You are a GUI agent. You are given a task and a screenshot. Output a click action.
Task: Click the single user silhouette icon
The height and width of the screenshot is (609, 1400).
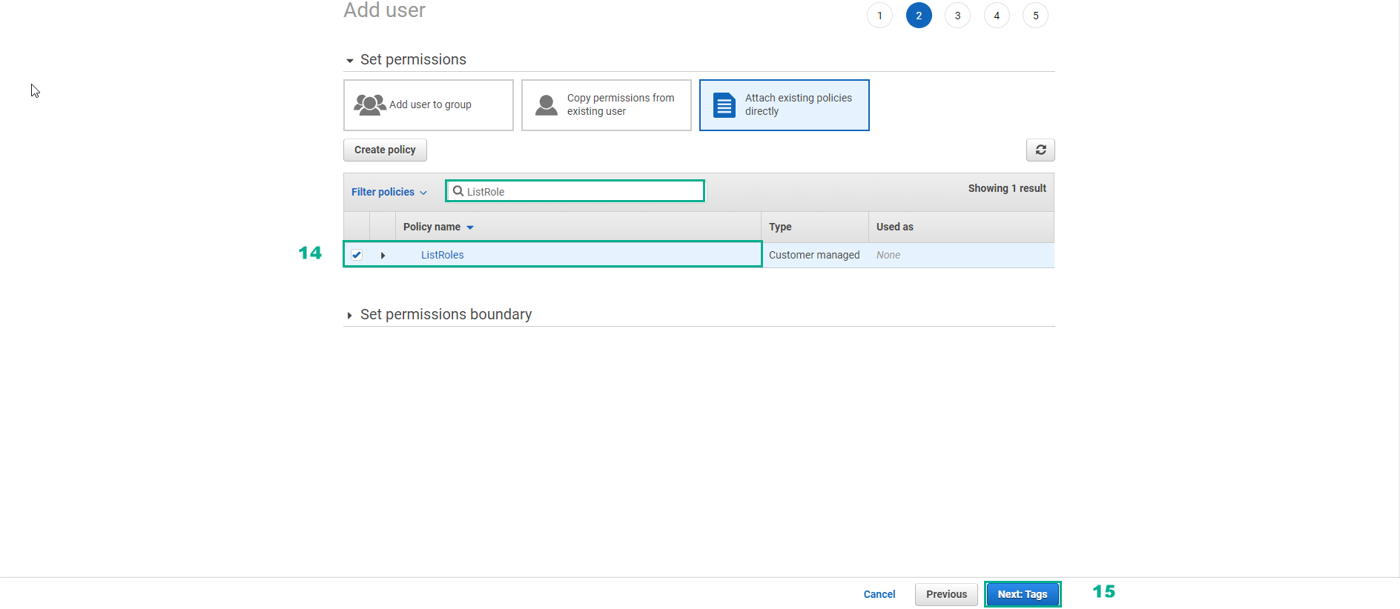coord(547,105)
